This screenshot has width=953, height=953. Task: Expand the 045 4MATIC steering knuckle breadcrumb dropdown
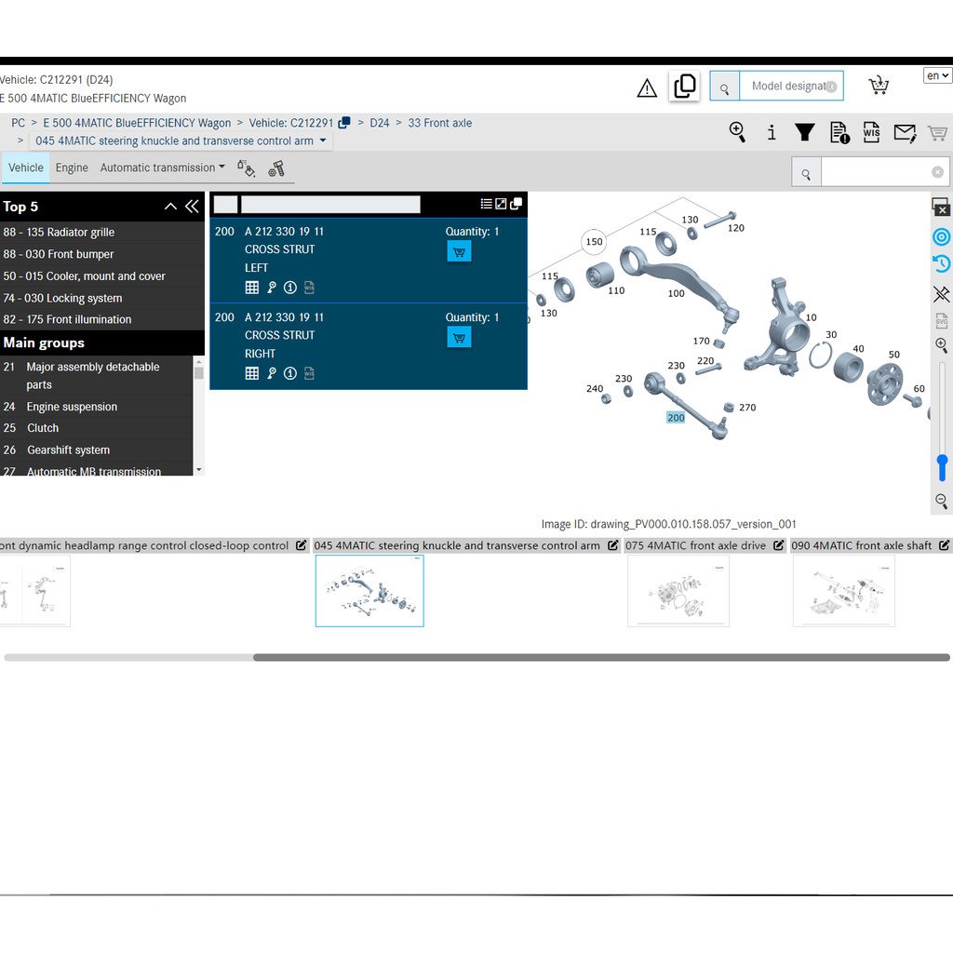tap(323, 141)
